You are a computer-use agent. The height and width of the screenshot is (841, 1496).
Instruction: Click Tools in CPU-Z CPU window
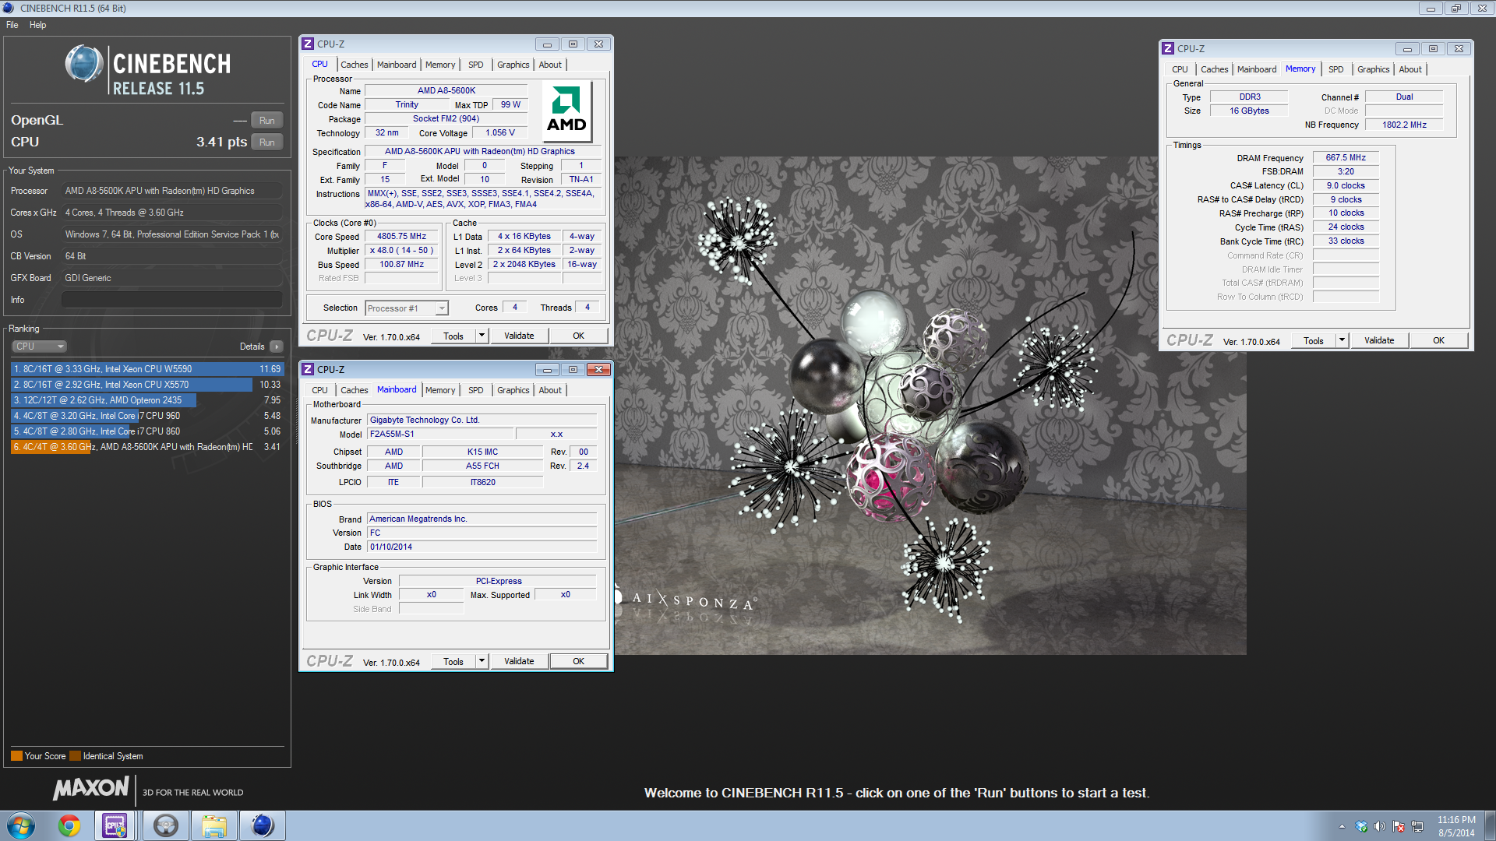click(x=453, y=336)
